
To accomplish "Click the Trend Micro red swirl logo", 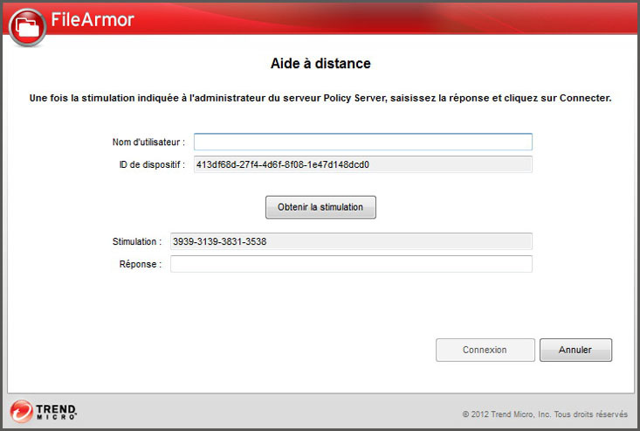I will click(x=21, y=411).
